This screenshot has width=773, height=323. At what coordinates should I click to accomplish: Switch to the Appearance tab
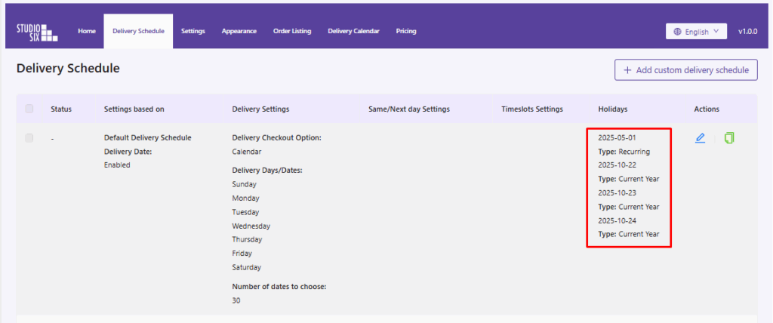click(x=239, y=32)
